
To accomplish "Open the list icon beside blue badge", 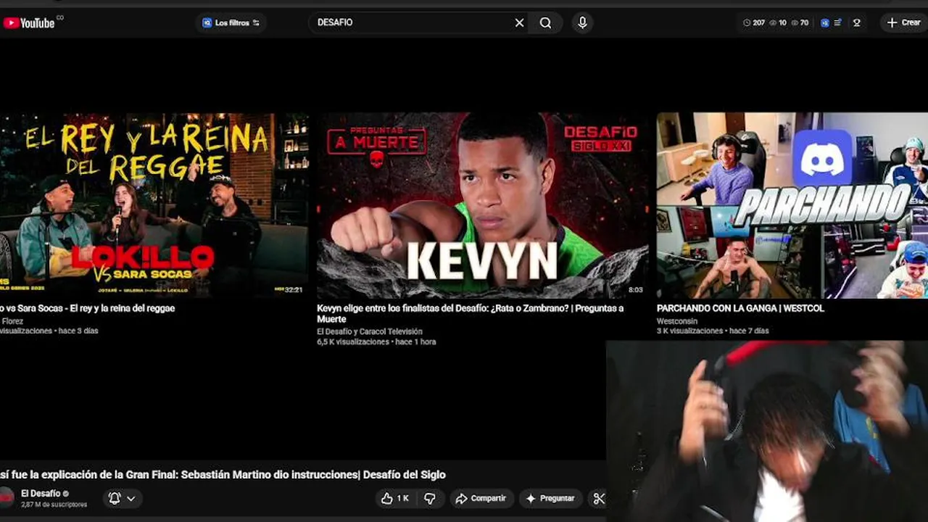I will pos(837,22).
